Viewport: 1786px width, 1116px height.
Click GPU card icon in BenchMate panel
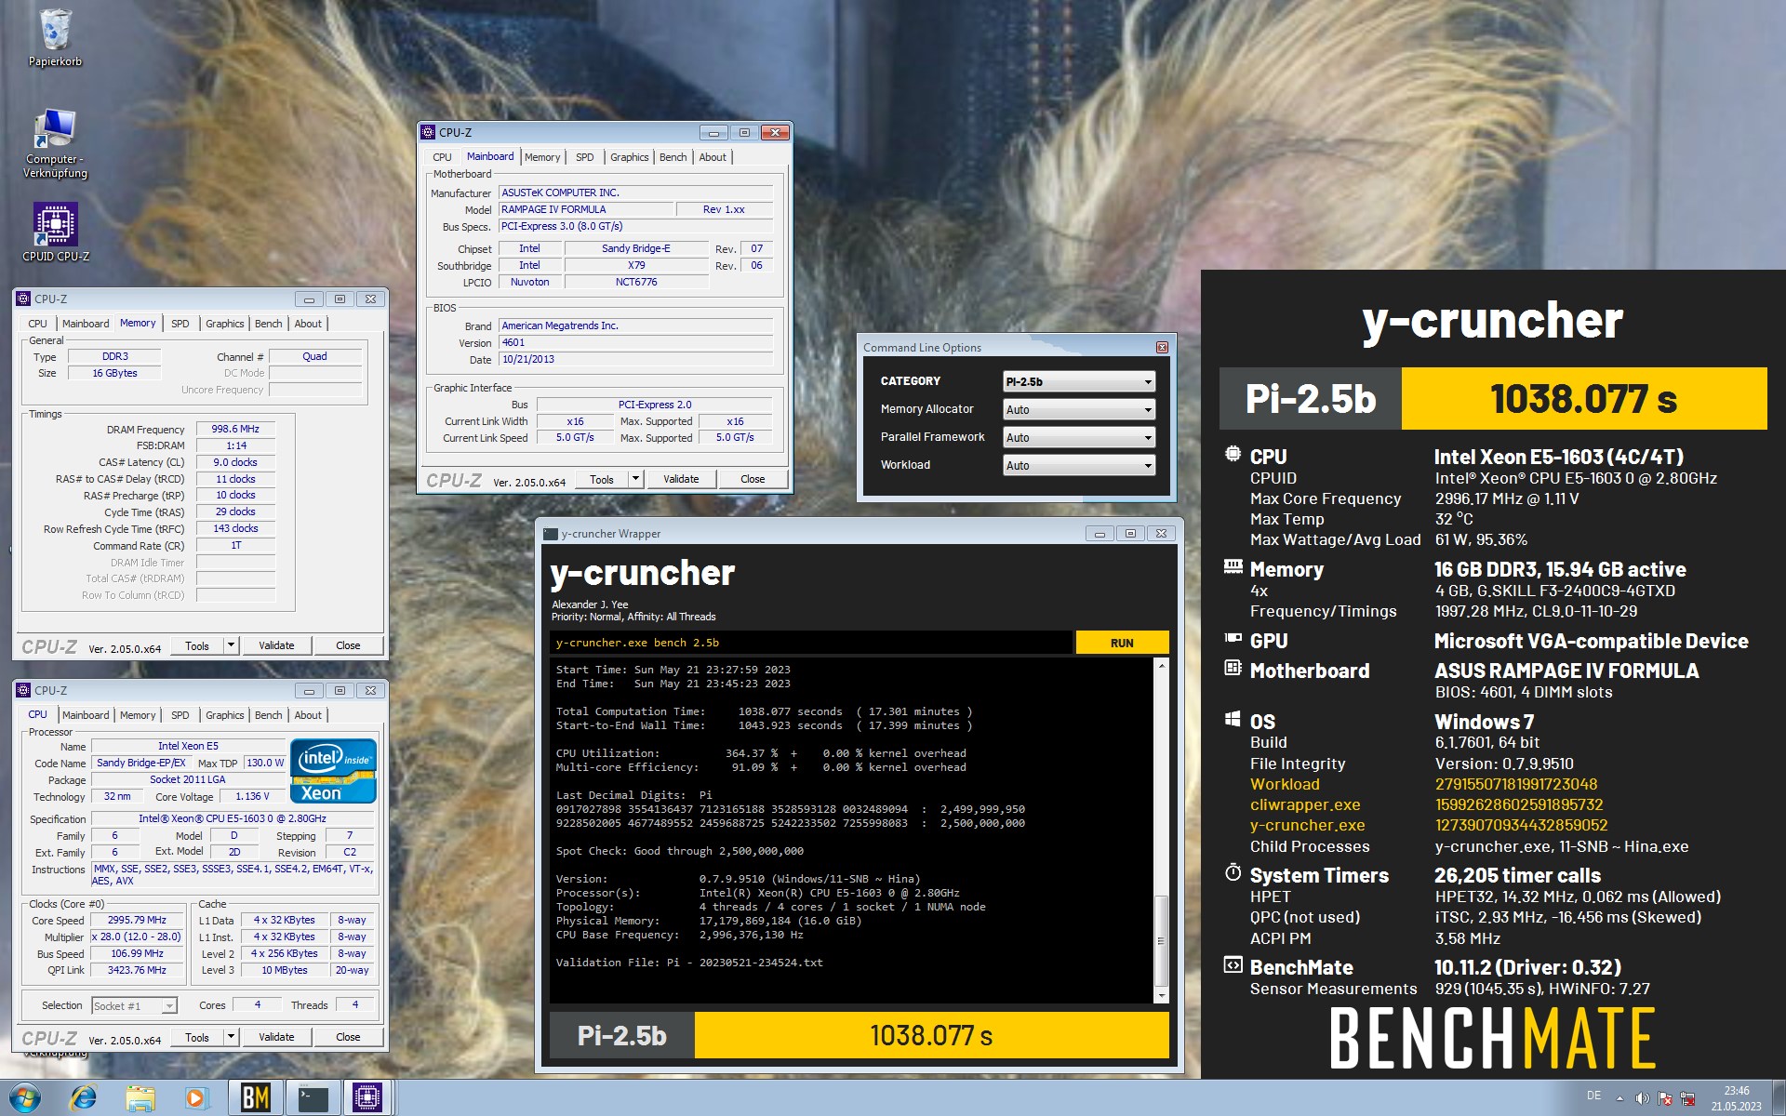click(x=1233, y=638)
